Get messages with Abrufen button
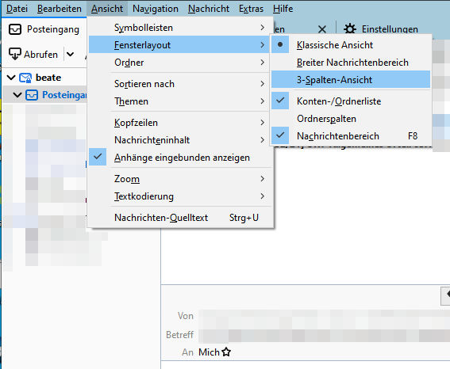Image resolution: width=450 pixels, height=369 pixels. point(33,54)
